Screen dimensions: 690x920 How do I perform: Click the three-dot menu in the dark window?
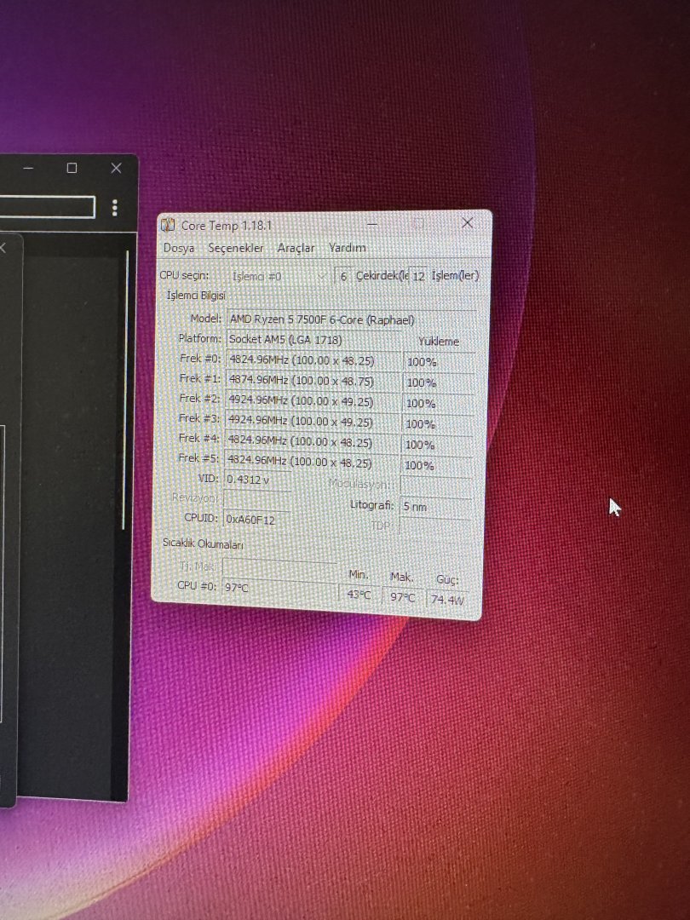point(114,207)
